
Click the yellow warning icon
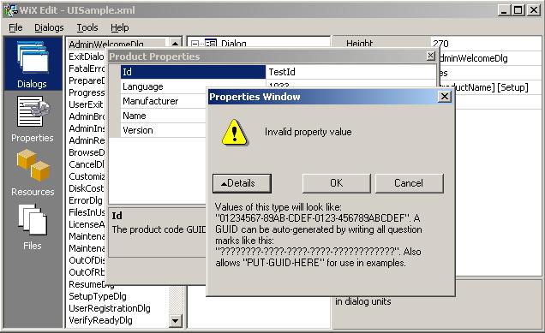tap(235, 133)
